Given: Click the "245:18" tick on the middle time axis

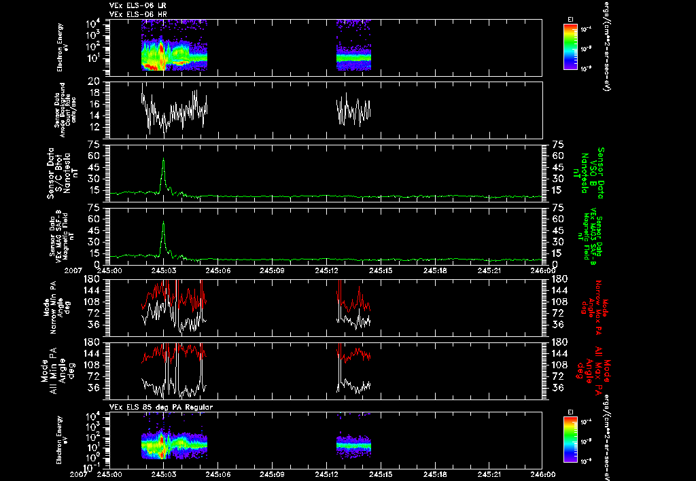Looking at the screenshot, I should [x=435, y=270].
